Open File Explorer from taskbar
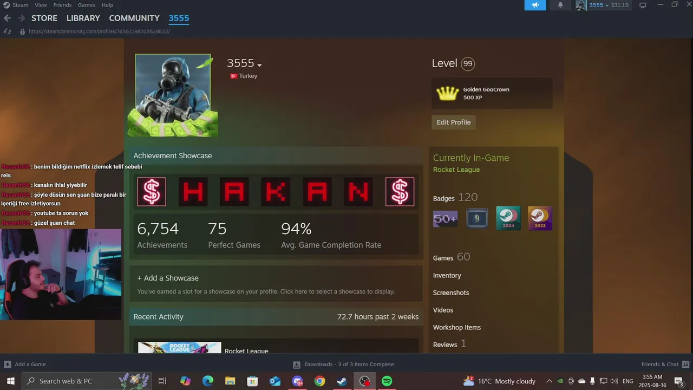Screen dimensions: 693x390 [230, 381]
